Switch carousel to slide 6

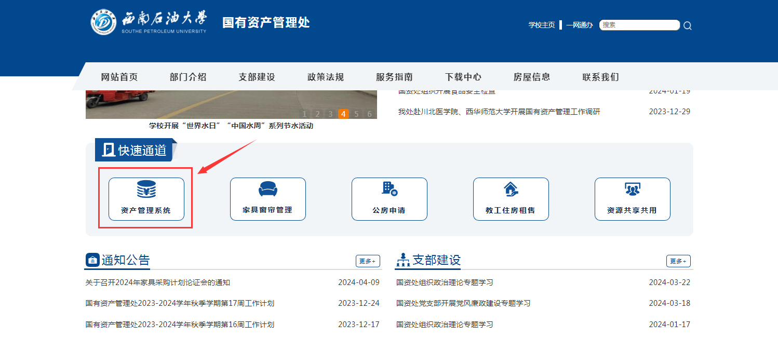point(369,114)
